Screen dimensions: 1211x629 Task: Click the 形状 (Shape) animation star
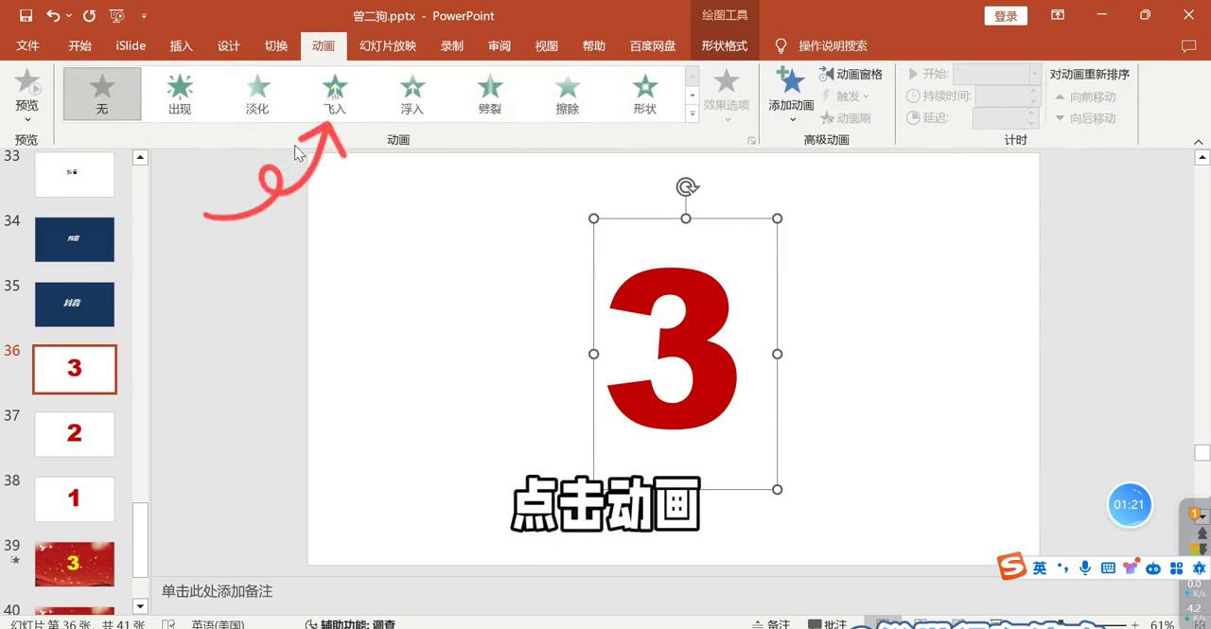coord(645,93)
